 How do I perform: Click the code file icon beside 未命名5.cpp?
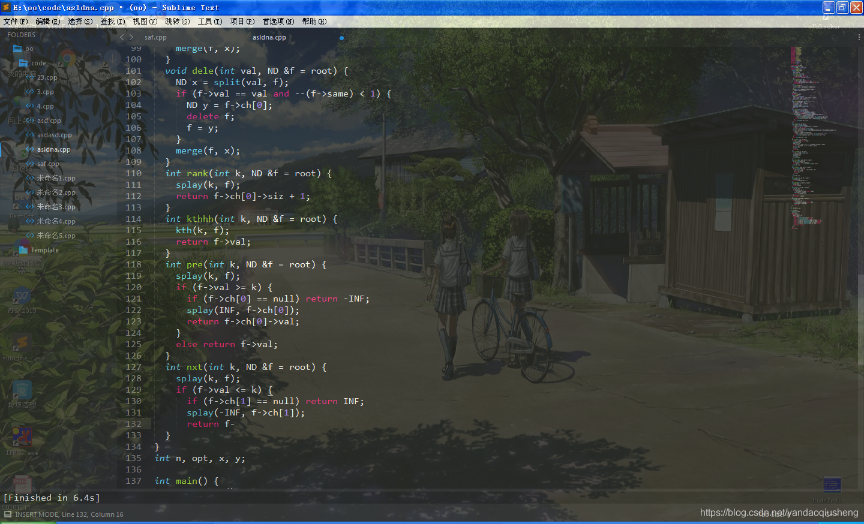[29, 236]
